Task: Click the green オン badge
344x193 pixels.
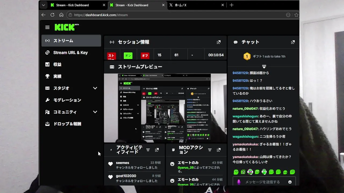Action: [x=128, y=55]
